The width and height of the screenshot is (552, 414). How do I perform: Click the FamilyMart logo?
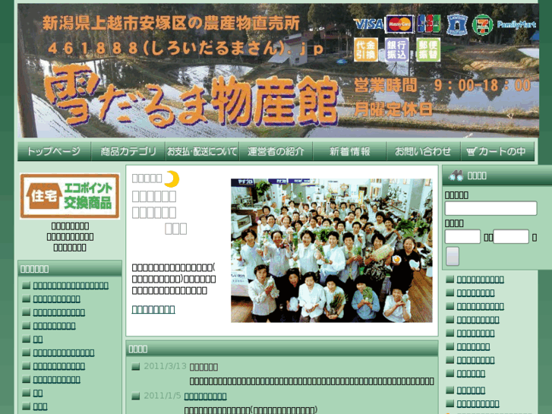pyautogui.click(x=516, y=24)
